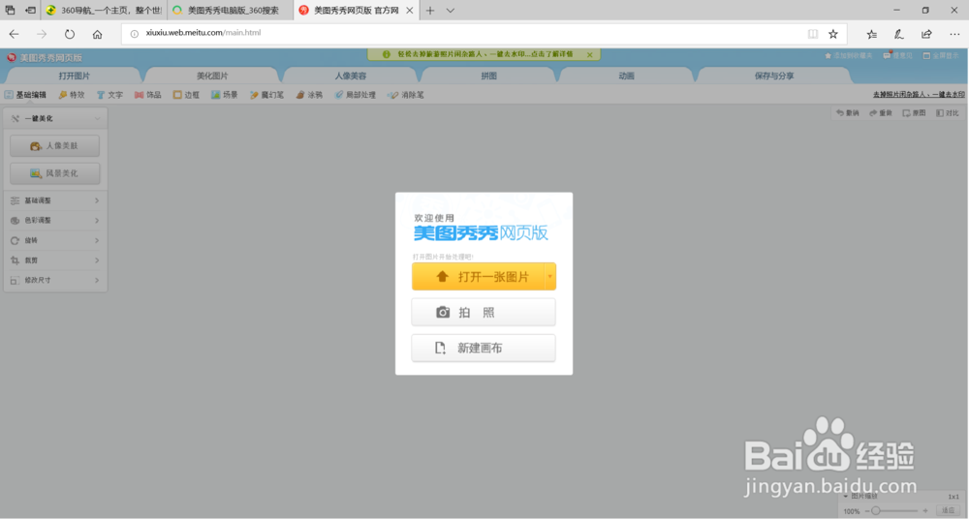The image size is (969, 519).
Task: Open 局部处理 local processing tool
Action: pyautogui.click(x=356, y=95)
